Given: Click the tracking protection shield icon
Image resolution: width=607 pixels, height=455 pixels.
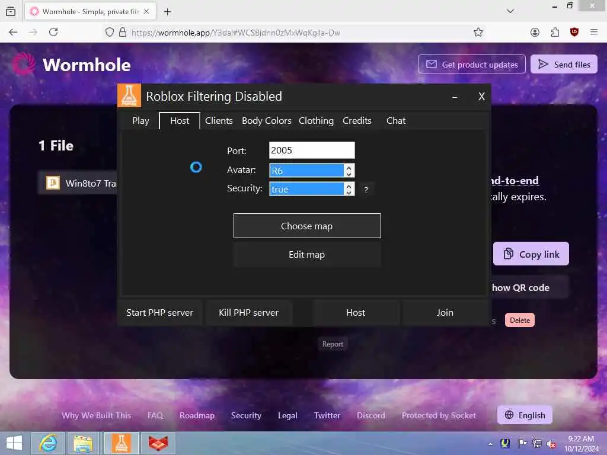Looking at the screenshot, I should point(110,33).
